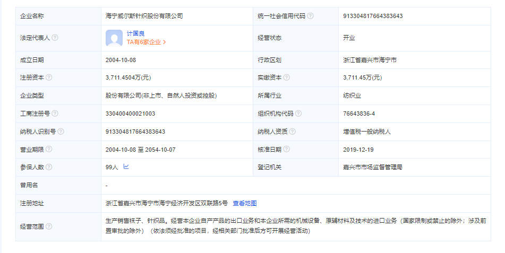This screenshot has height=253, width=505.
Task: Open help icon beside 法定代表人
Action: point(55,38)
